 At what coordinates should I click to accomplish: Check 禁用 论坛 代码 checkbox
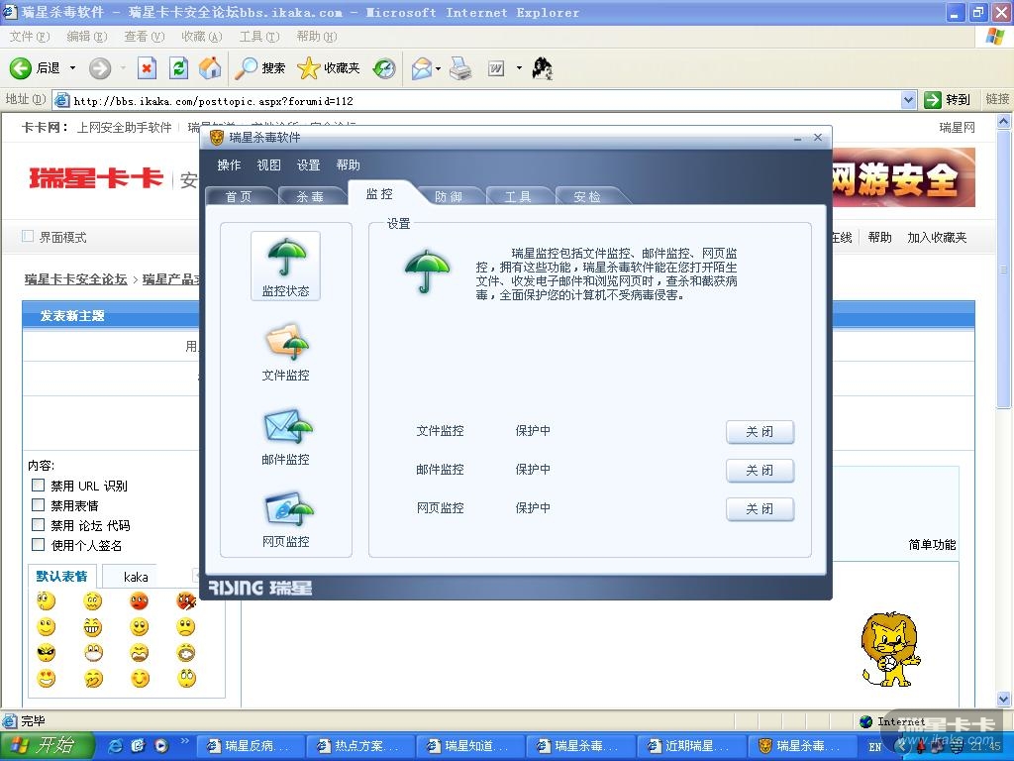(39, 525)
